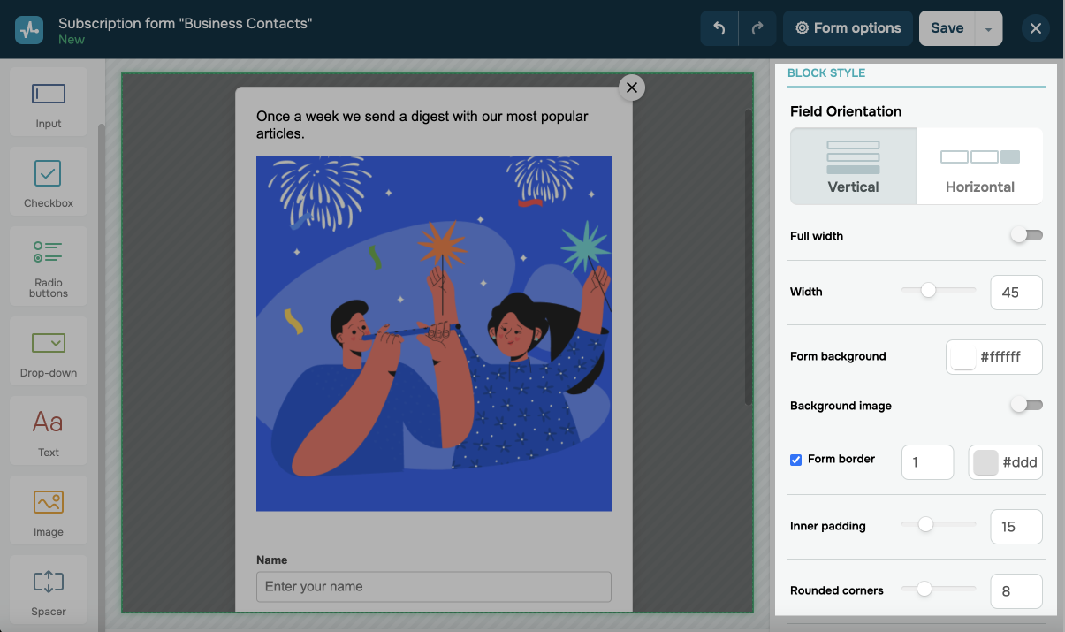
Task: Switch field orientation to Horizontal
Action: [x=979, y=166]
